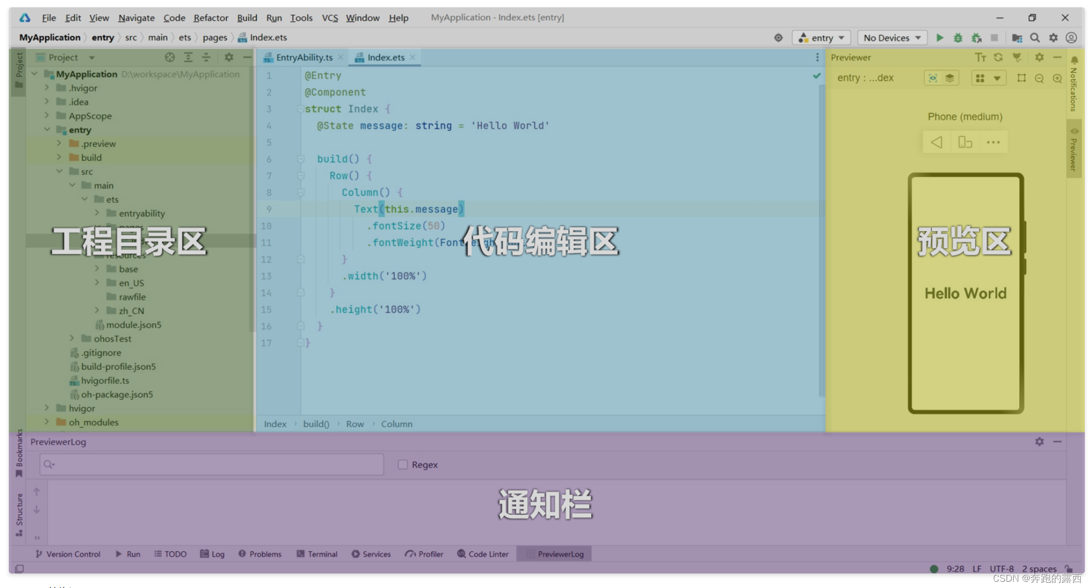Screen dimensions: 1090x588
Task: Click the PreviewerLog search field
Action: click(212, 465)
